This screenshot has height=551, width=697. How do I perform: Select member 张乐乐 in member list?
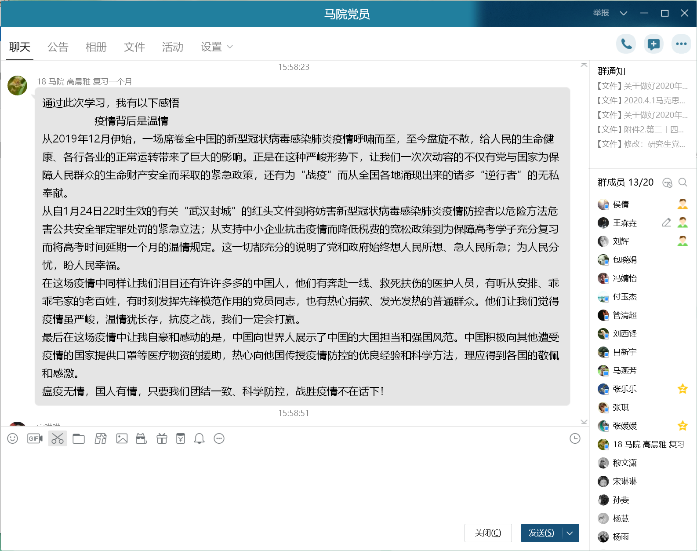tap(624, 389)
